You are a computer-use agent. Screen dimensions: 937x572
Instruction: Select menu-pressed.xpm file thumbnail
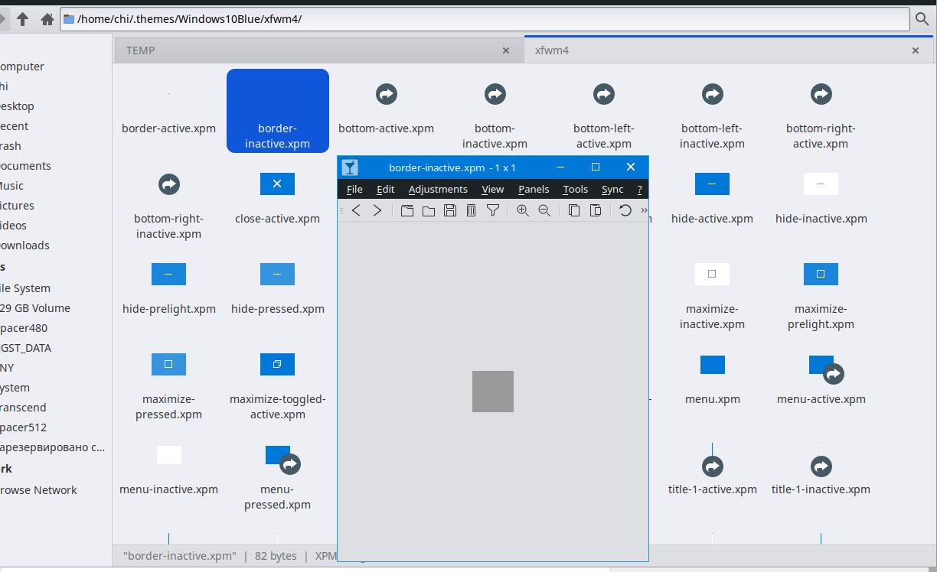[282, 460]
